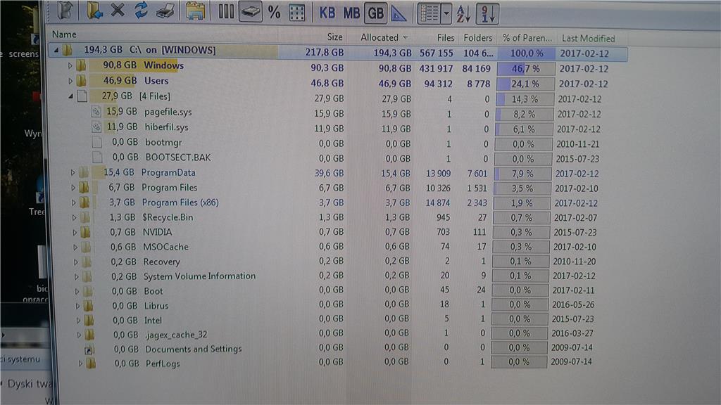Open the dropdown arrow beside details view icon

[446, 14]
